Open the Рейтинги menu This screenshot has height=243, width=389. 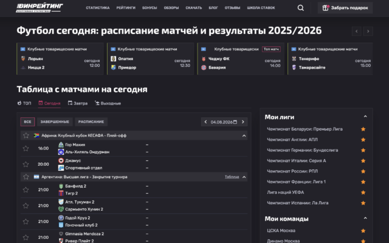pyautogui.click(x=126, y=8)
